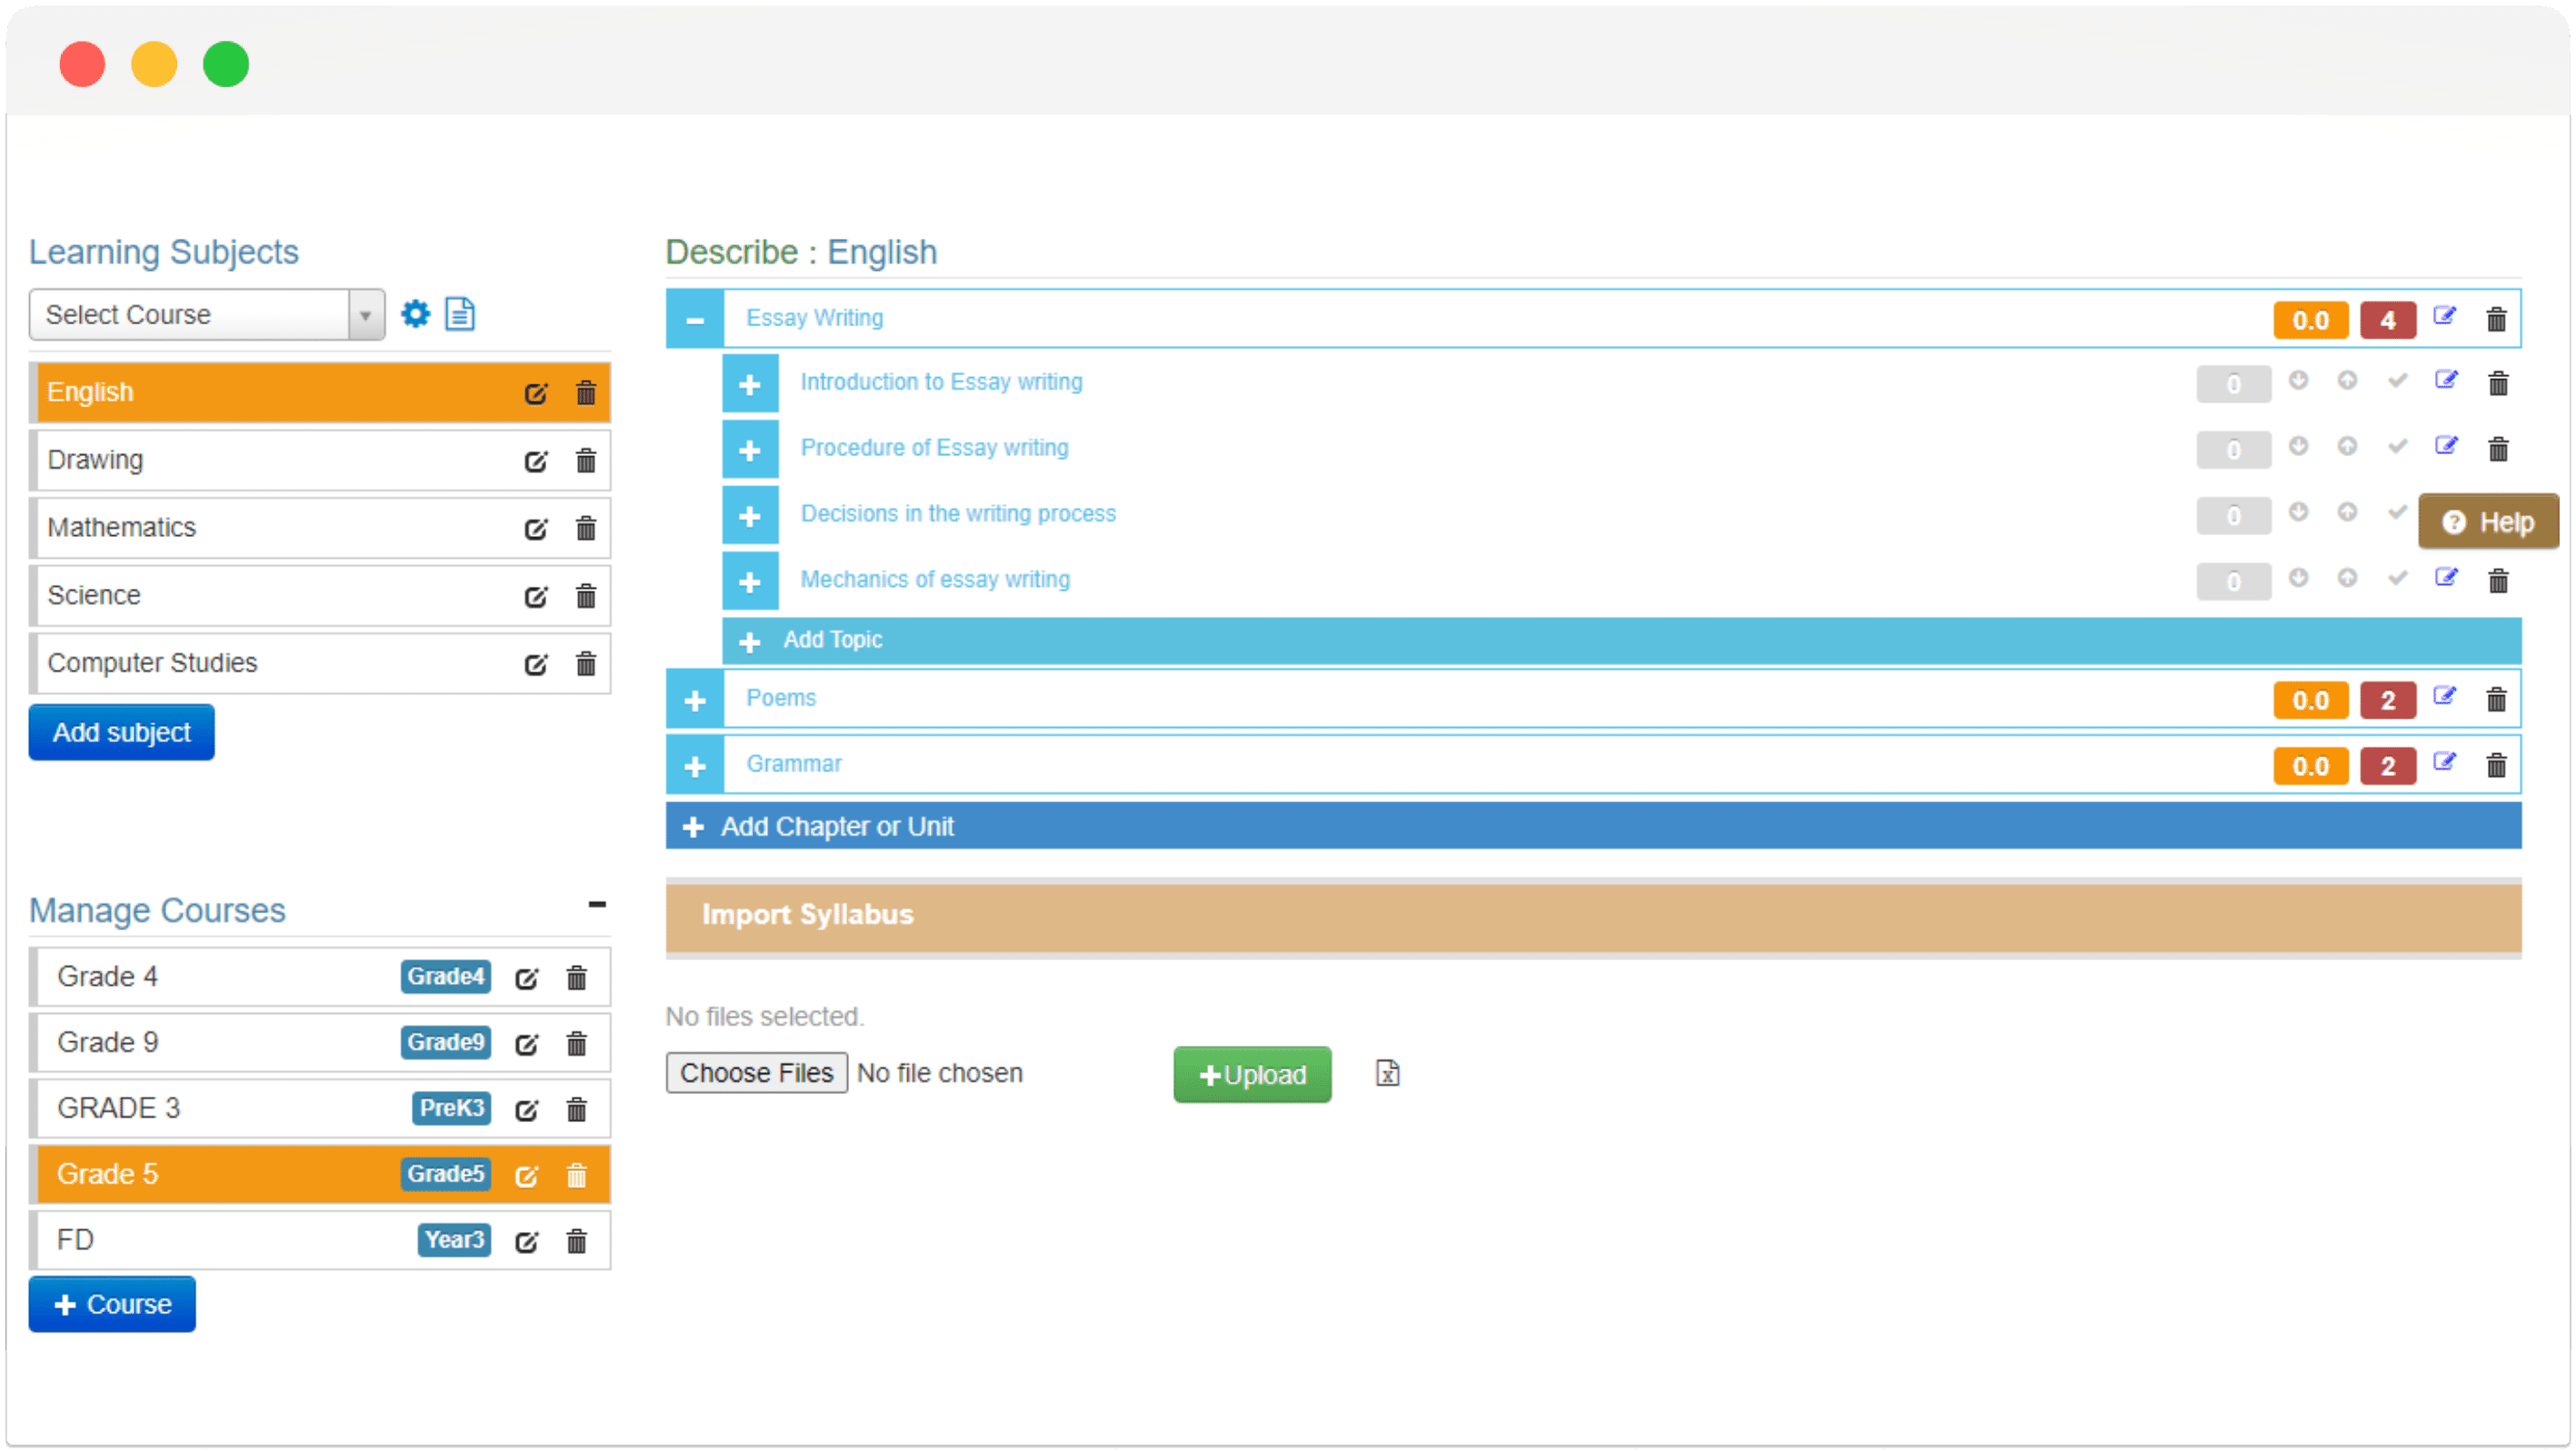2576x1451 pixels.
Task: Expand Decisions in the writing process topic
Action: pos(750,516)
